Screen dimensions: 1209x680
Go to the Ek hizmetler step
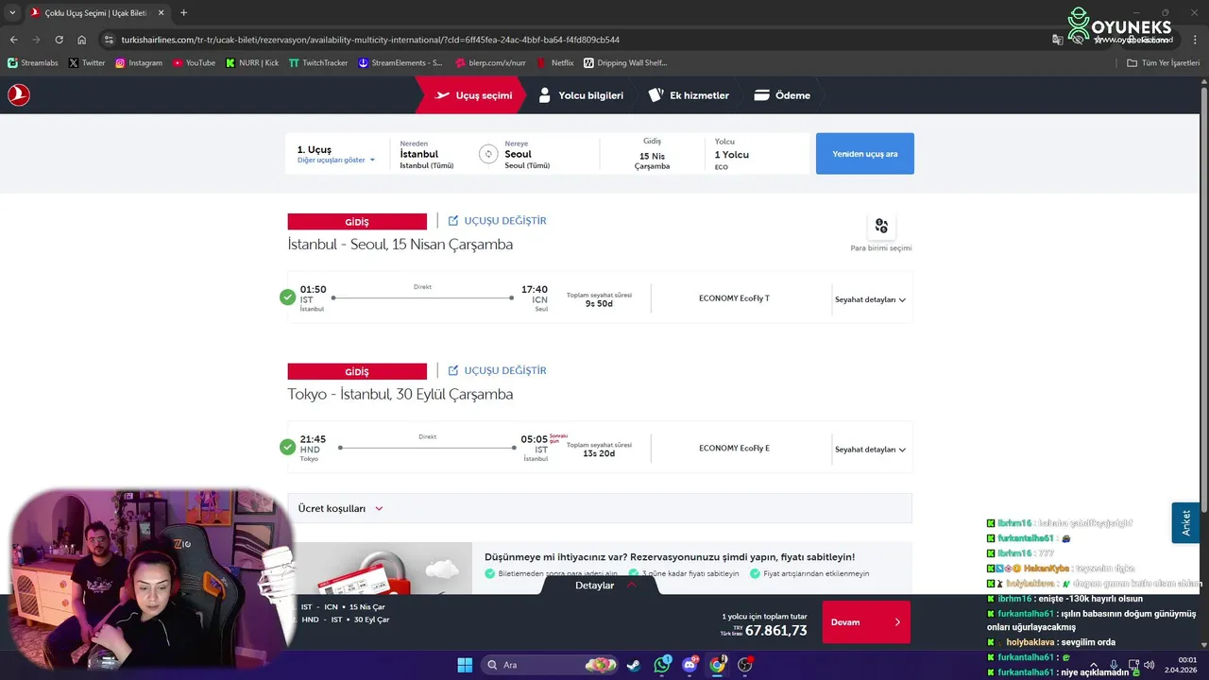(689, 95)
